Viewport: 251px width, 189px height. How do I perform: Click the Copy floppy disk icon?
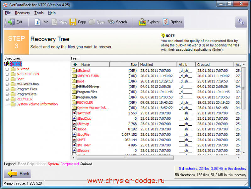tap(73, 22)
